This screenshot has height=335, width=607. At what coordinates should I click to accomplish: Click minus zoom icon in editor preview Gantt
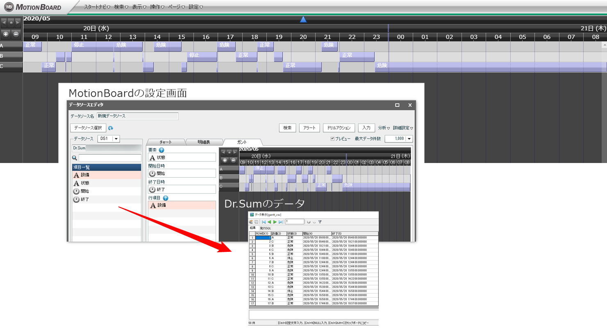tap(233, 161)
